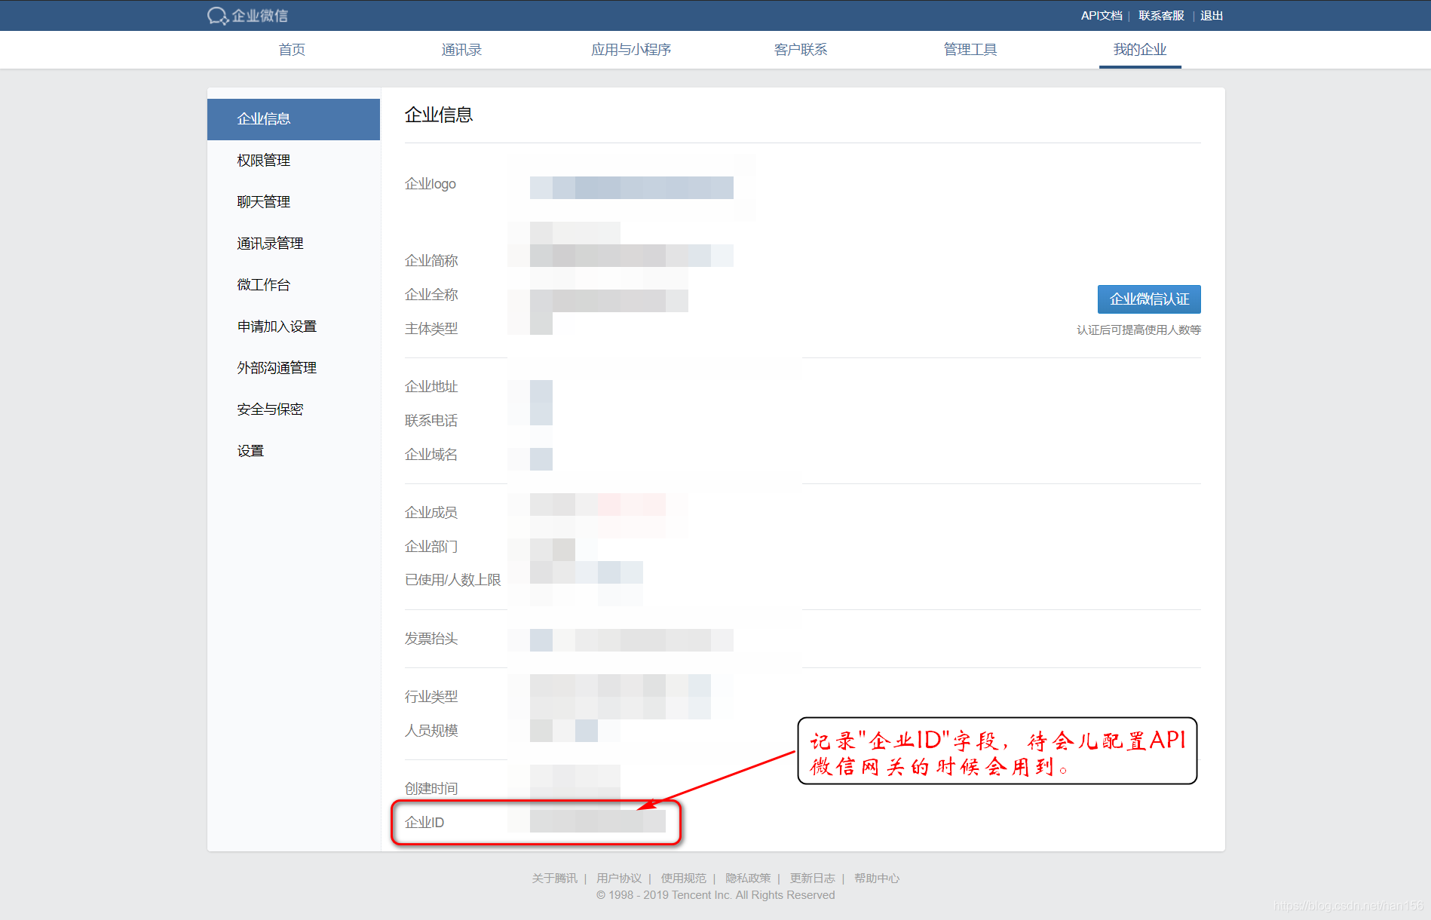Open the 帮助中心 footer link
The width and height of the screenshot is (1431, 920).
coord(877,879)
